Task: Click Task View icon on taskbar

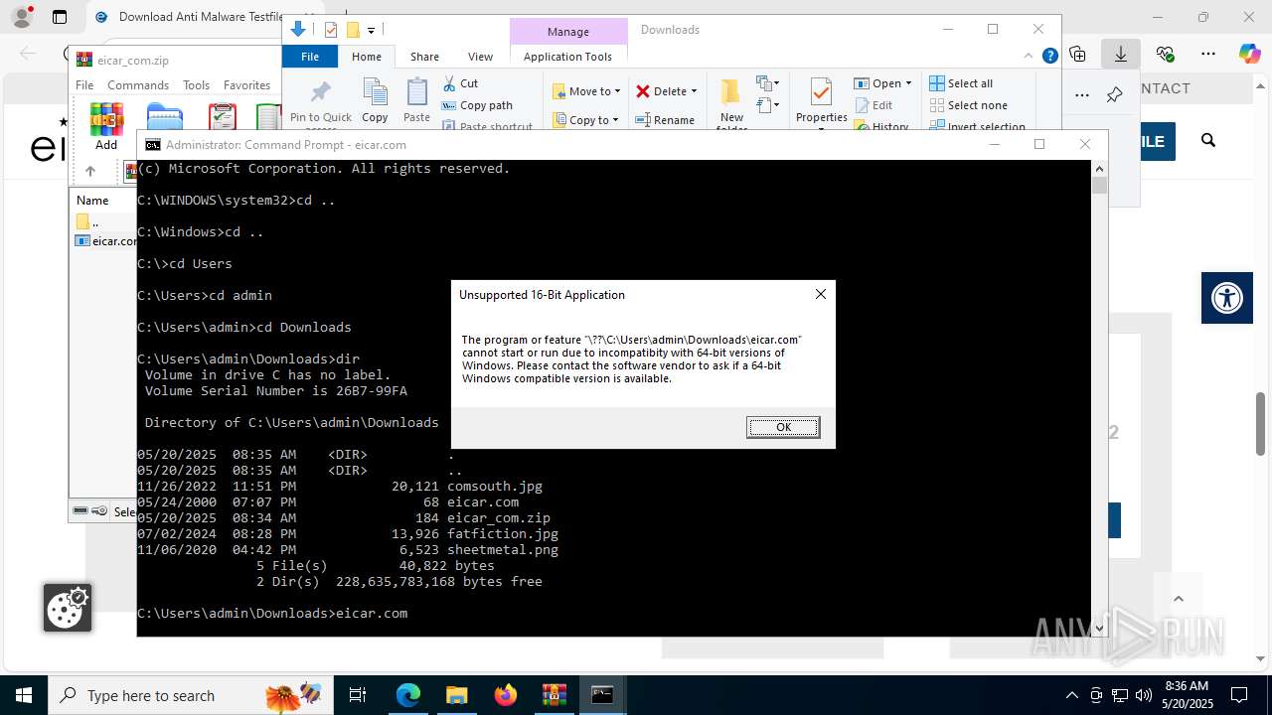Action: (358, 695)
